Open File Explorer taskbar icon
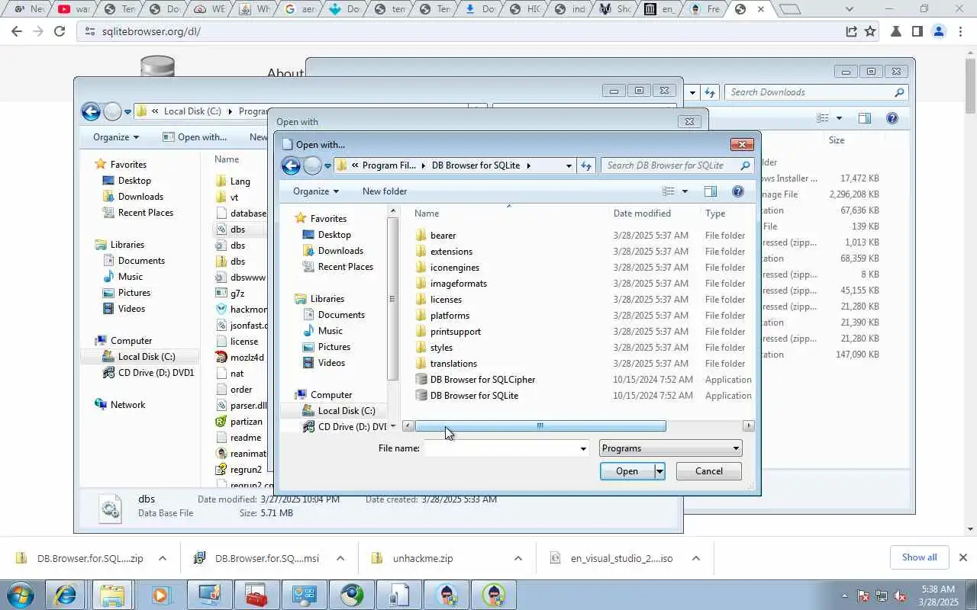Viewport: 977px width, 610px height. point(112,595)
